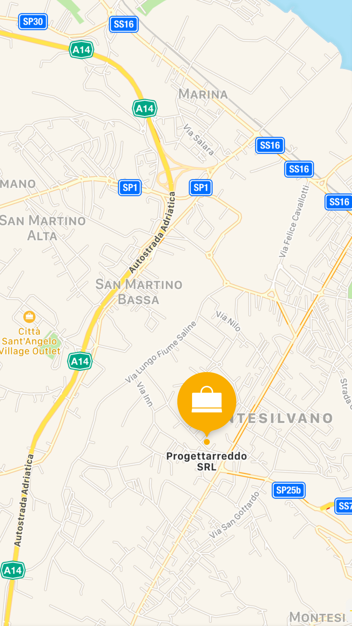Click the Via Nilo street label
Viewport: 352px width, 626px height.
[x=228, y=321]
